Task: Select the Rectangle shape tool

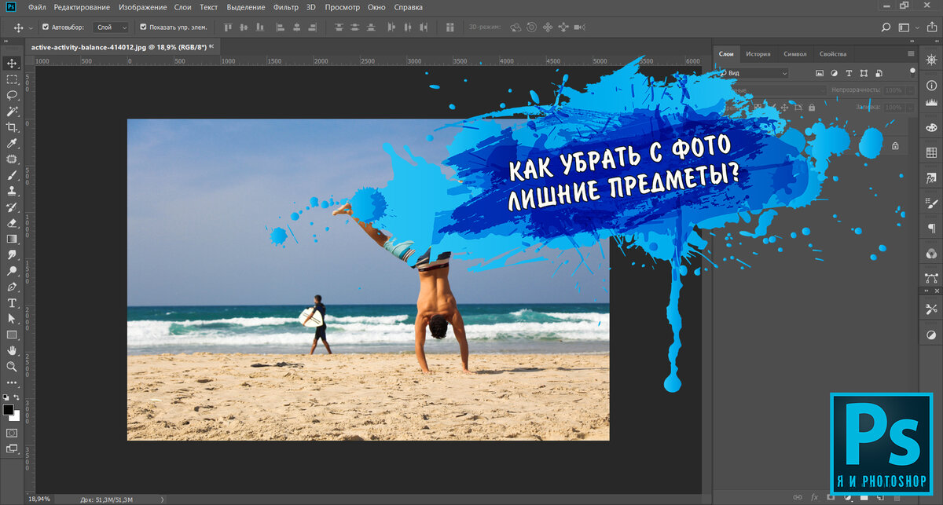Action: pos(12,335)
